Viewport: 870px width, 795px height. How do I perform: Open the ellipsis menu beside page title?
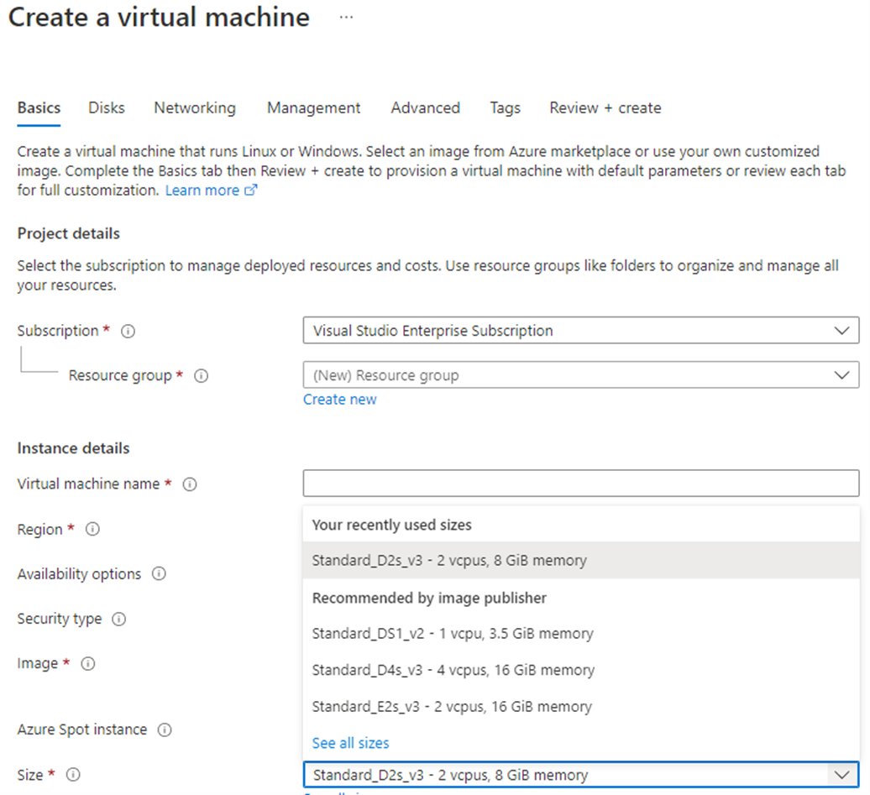346,18
